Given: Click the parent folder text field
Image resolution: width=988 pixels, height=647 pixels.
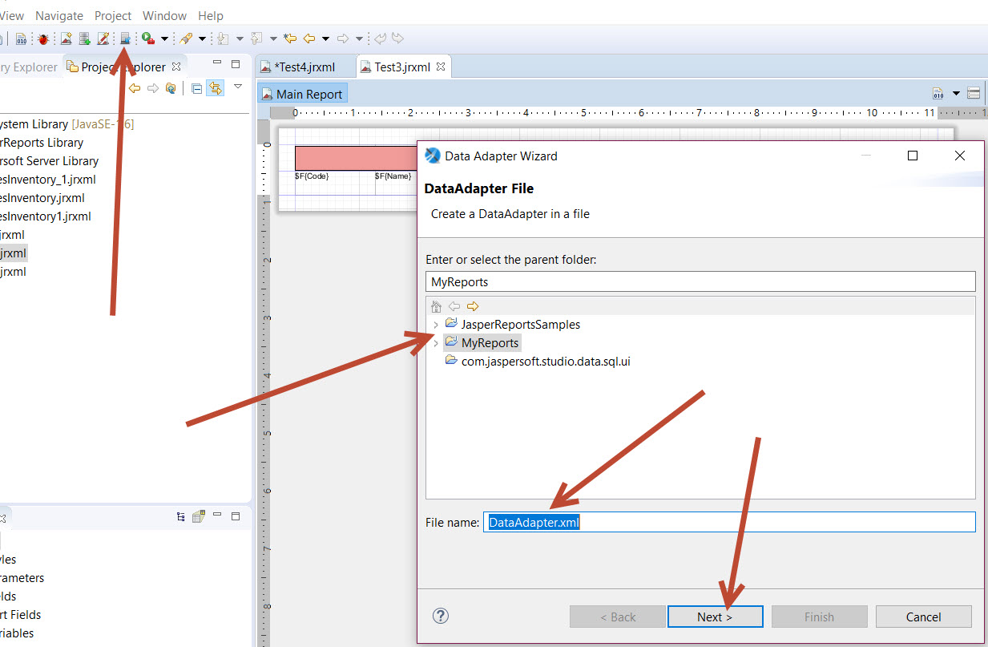Looking at the screenshot, I should pos(700,281).
